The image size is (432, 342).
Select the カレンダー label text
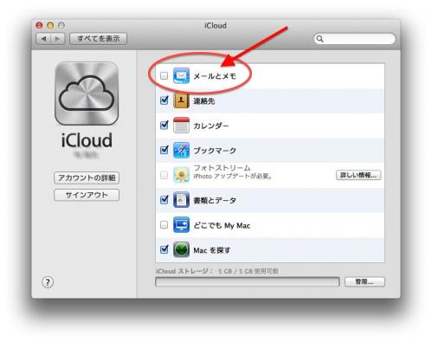point(211,126)
